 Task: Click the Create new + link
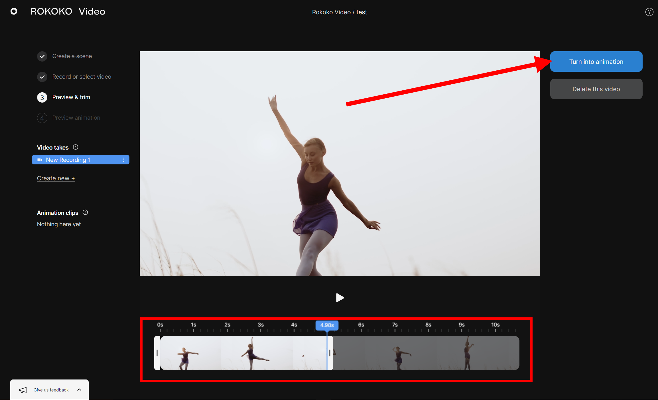(56, 178)
